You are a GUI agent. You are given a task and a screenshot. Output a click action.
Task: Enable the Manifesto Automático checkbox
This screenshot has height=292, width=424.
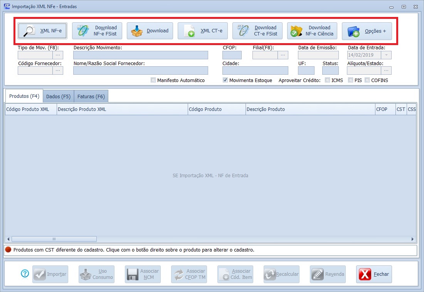click(x=153, y=80)
